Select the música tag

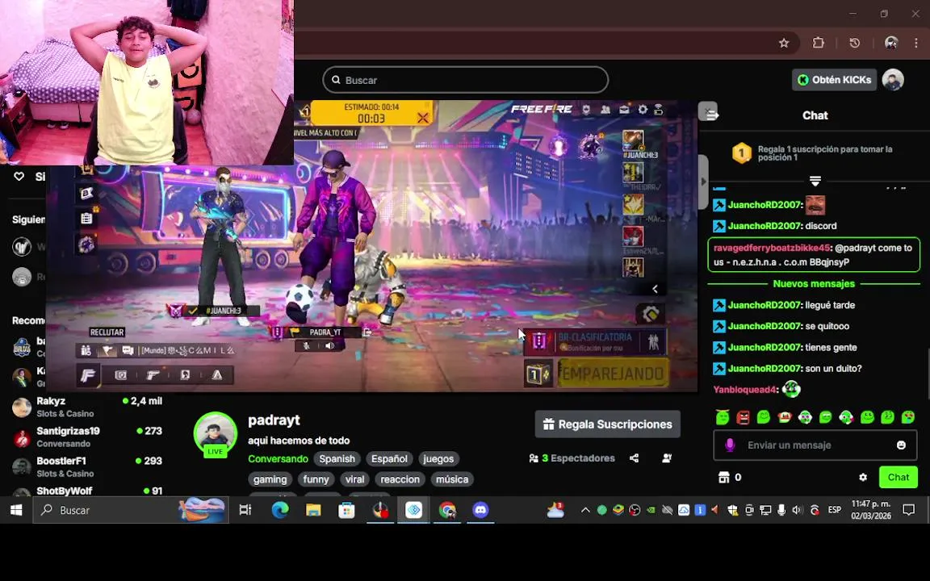pyautogui.click(x=452, y=479)
